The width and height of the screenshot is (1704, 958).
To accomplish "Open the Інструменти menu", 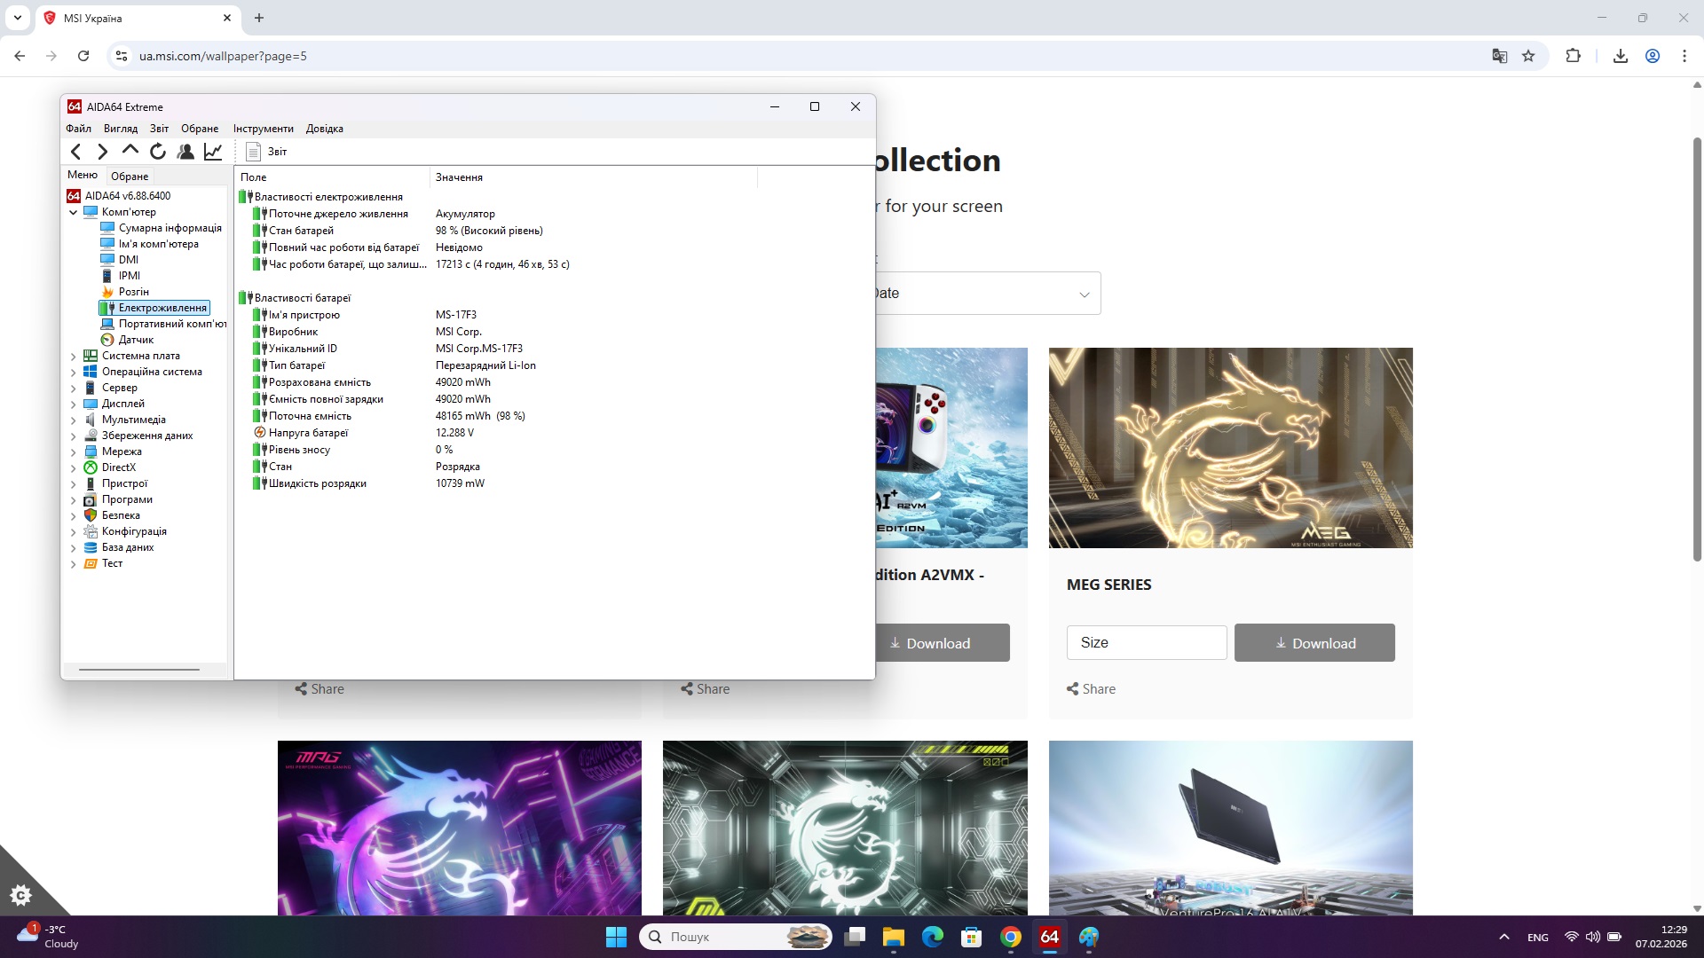I will tap(263, 129).
